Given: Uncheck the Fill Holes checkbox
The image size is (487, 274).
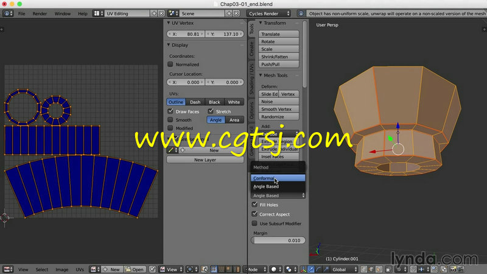Looking at the screenshot, I should [254, 205].
